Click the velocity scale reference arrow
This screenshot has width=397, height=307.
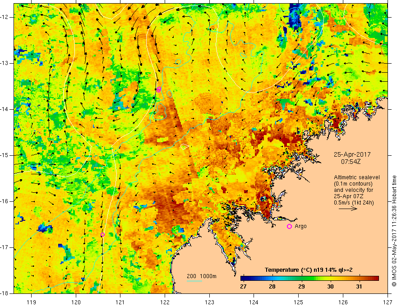(x=348, y=209)
